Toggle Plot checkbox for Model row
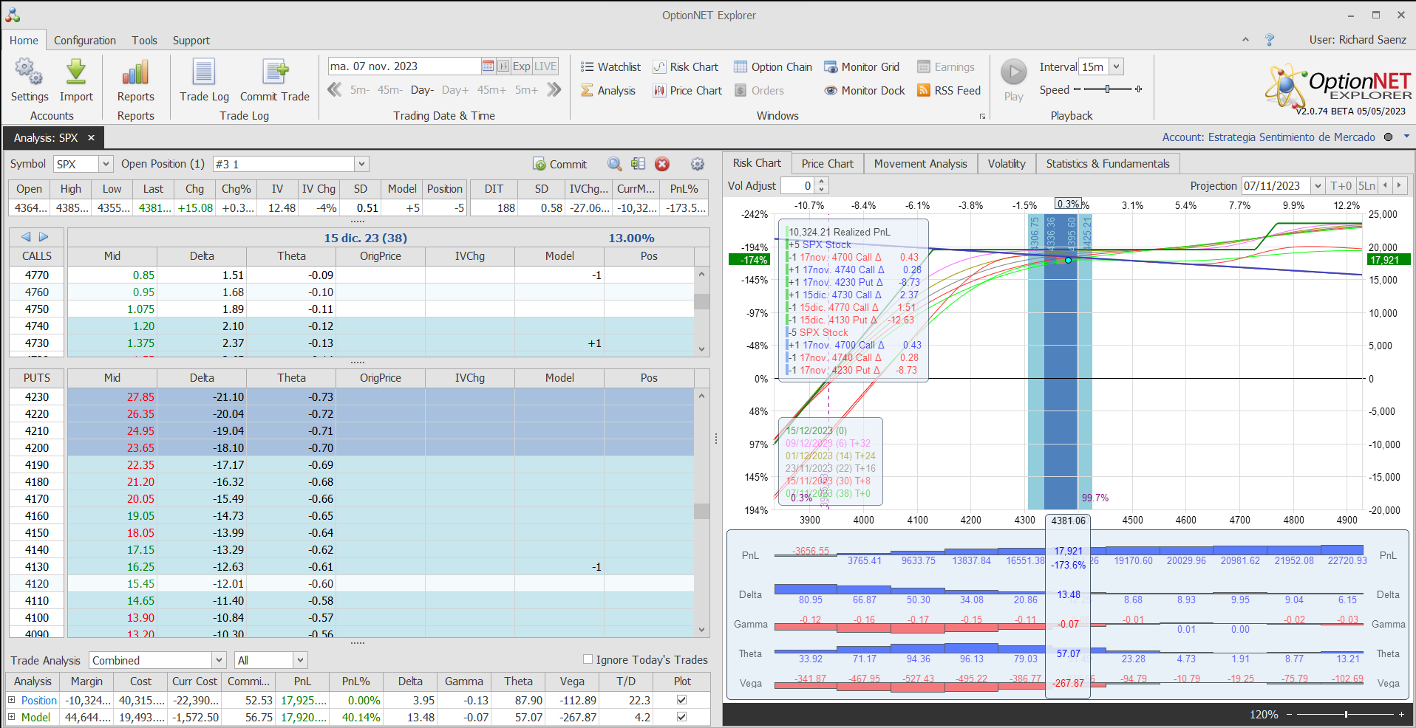1416x728 pixels. tap(681, 716)
